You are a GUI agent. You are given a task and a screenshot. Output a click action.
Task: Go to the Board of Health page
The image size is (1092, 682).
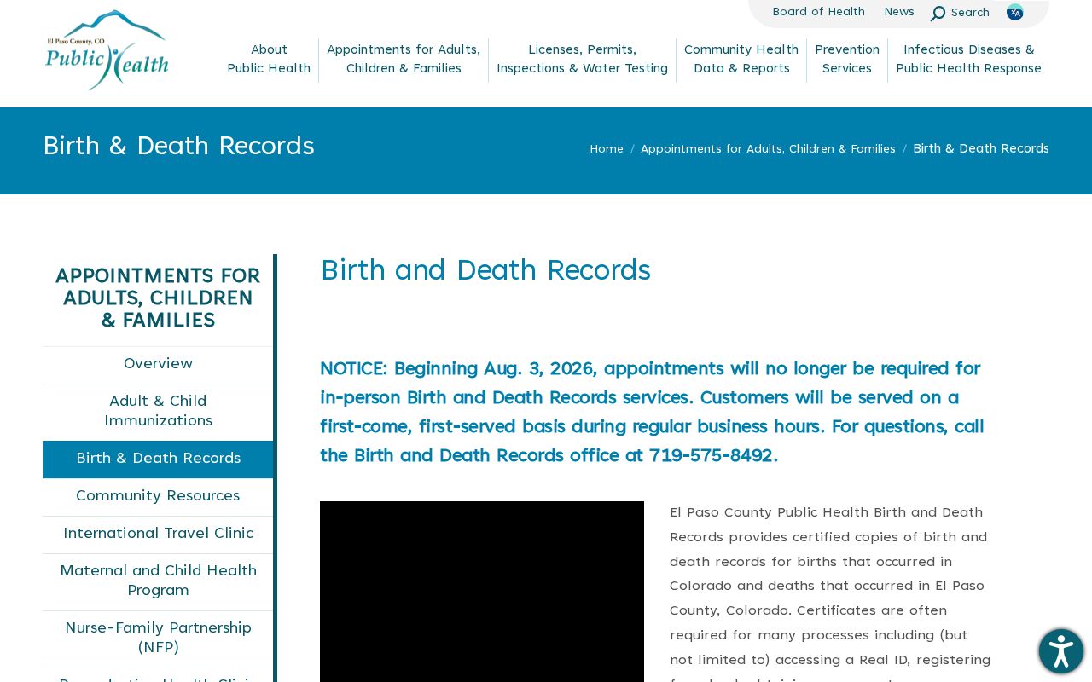coord(819,12)
